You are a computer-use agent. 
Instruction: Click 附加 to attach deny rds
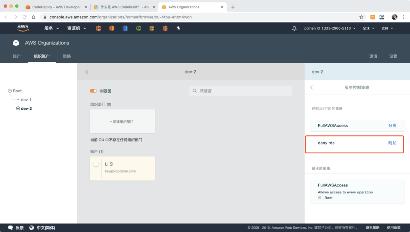tap(392, 143)
